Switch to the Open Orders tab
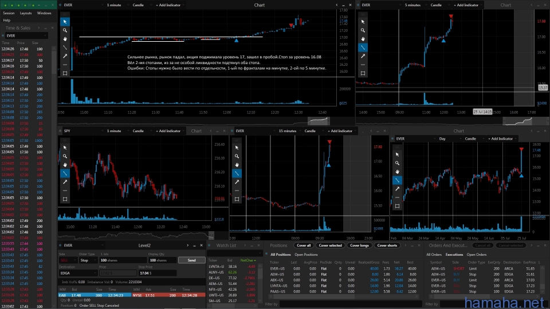This screenshot has width=550, height=309. [x=476, y=255]
